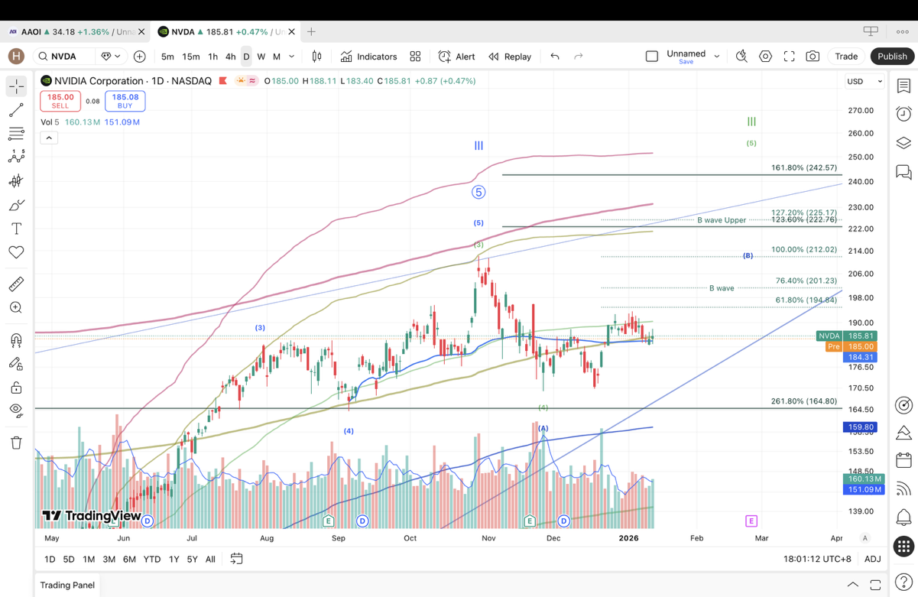The height and width of the screenshot is (597, 918).
Task: Click the blue 185.08 BUY button
Action: point(125,101)
